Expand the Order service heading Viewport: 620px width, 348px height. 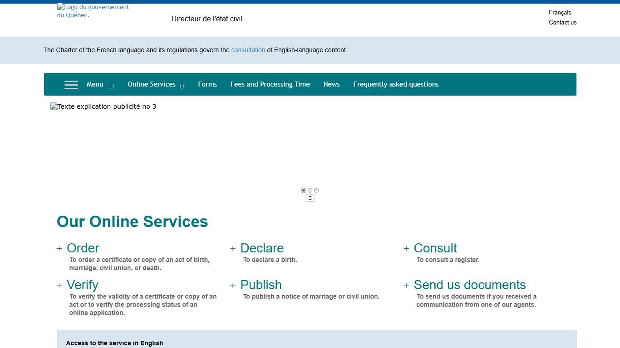click(83, 248)
